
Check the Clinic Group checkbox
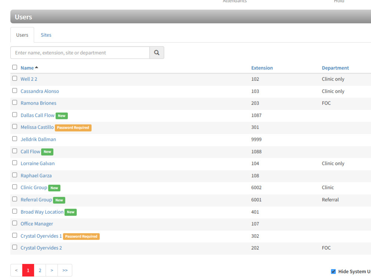click(15, 187)
